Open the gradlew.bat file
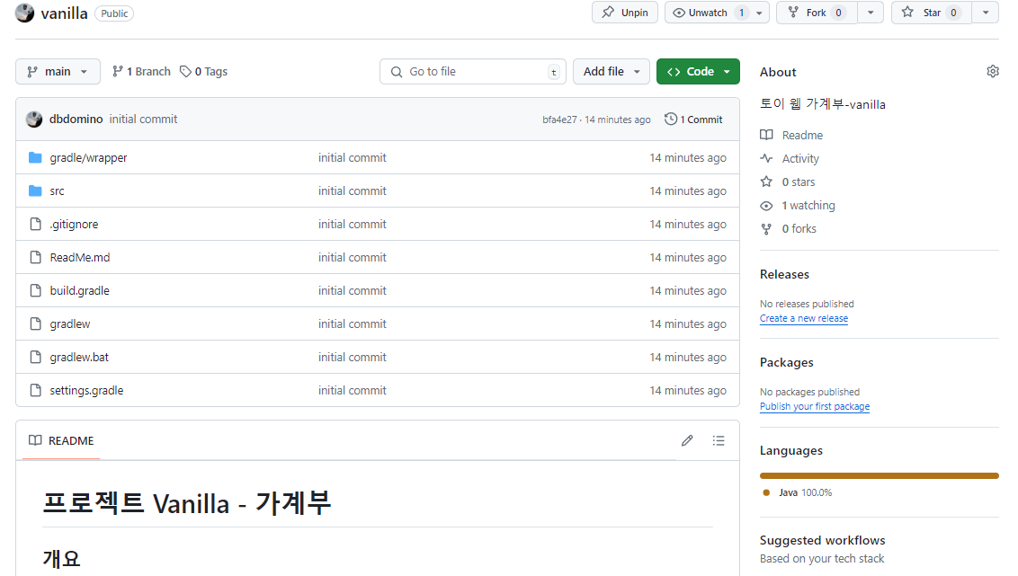 click(79, 358)
